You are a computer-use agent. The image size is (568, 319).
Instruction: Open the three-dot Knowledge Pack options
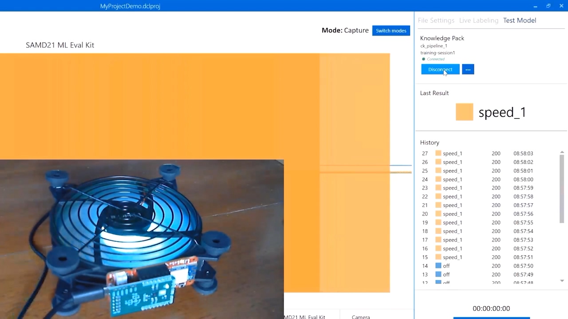468,70
